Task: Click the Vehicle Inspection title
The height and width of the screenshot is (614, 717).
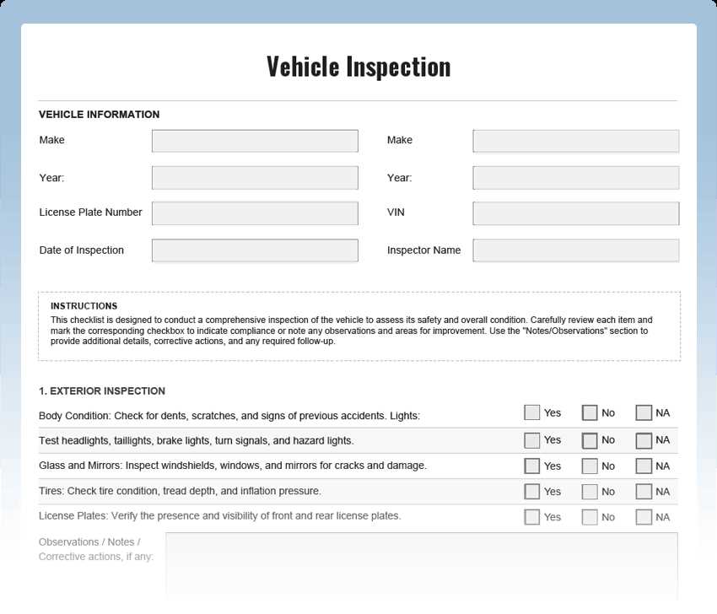Action: coord(358,67)
